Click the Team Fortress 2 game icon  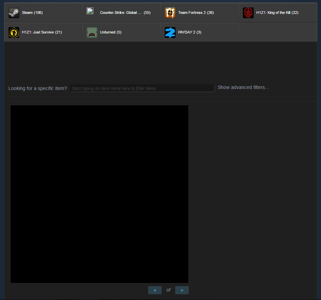coord(170,13)
